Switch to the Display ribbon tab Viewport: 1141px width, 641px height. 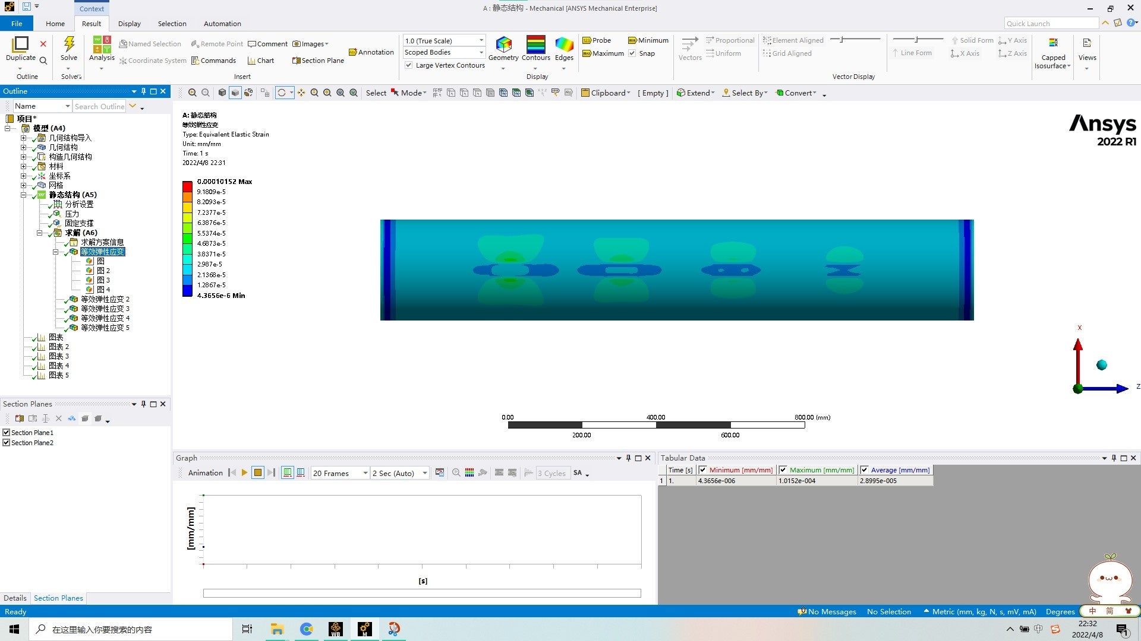tap(129, 24)
